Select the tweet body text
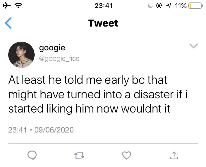Screen dimensions: 206x167 click(98, 94)
